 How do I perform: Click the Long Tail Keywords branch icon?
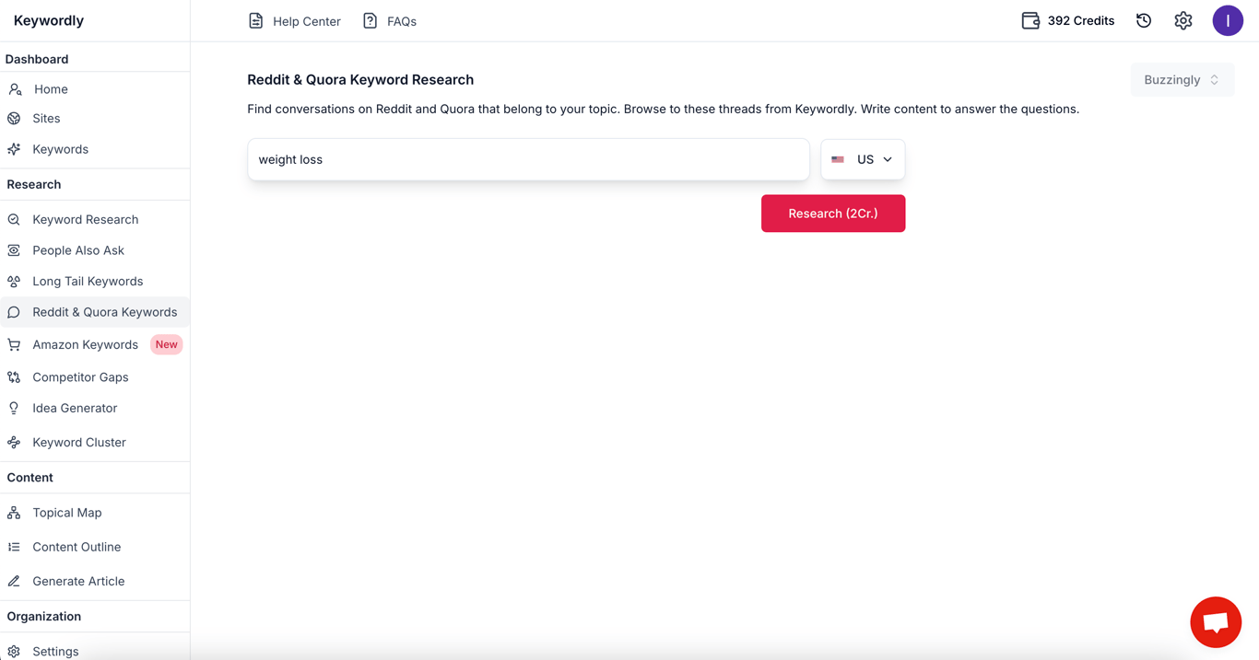[x=13, y=281]
